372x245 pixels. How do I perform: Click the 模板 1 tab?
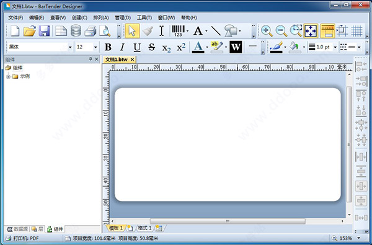(116, 228)
